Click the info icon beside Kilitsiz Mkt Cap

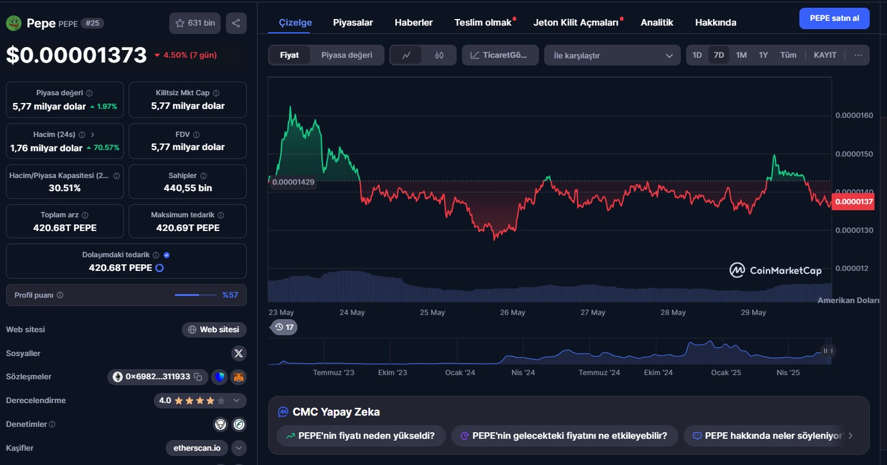click(216, 93)
